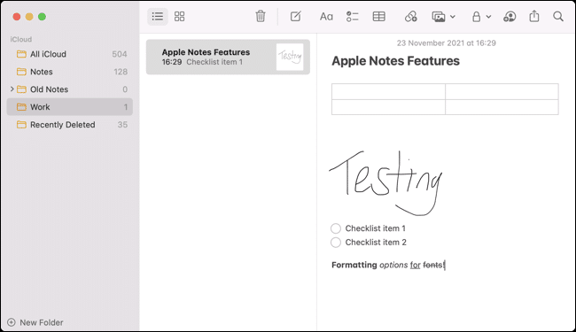576x332 pixels.
Task: Click the Checklist item 1 text
Action: (376, 228)
